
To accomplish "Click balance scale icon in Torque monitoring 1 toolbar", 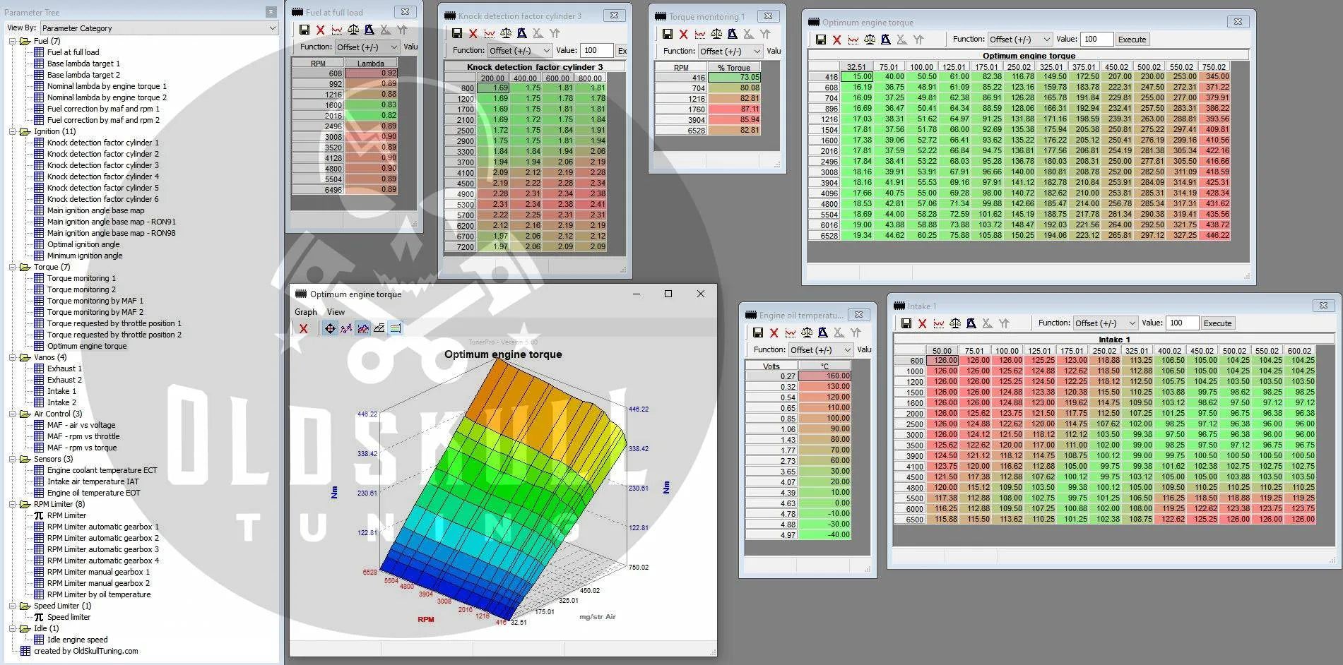I will pos(716,34).
